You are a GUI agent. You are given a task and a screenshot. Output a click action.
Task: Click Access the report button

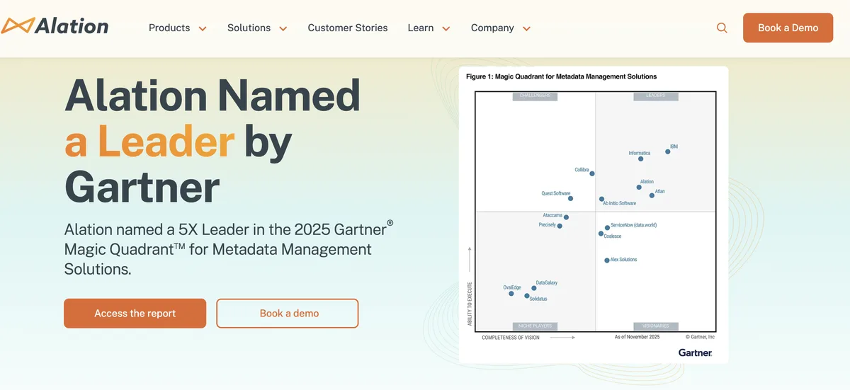click(x=135, y=314)
